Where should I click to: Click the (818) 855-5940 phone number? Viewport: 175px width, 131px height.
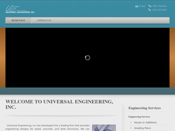159,10
